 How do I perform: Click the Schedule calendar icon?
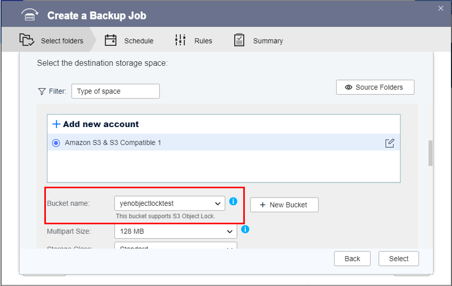point(110,40)
